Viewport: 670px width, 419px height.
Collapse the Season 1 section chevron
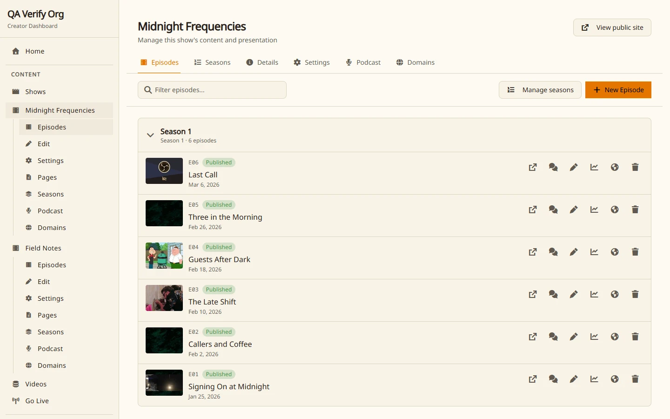150,135
